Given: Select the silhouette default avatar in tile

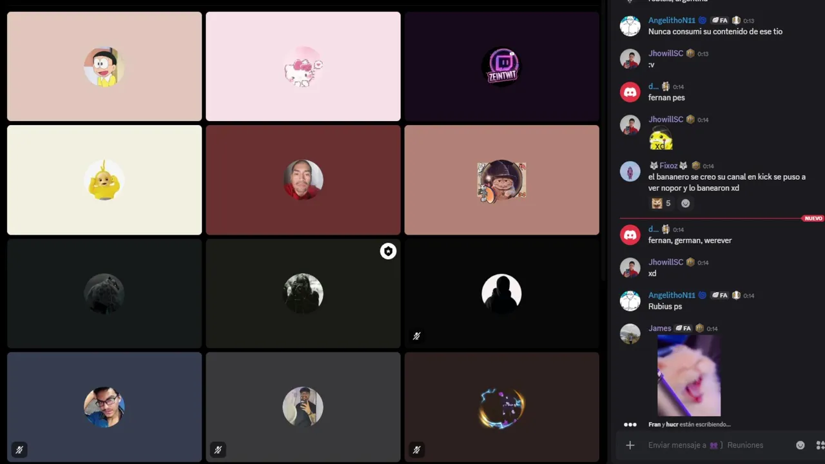Looking at the screenshot, I should click(x=501, y=293).
